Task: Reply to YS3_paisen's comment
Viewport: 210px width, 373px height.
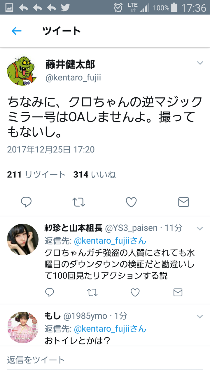Action: coord(50,292)
